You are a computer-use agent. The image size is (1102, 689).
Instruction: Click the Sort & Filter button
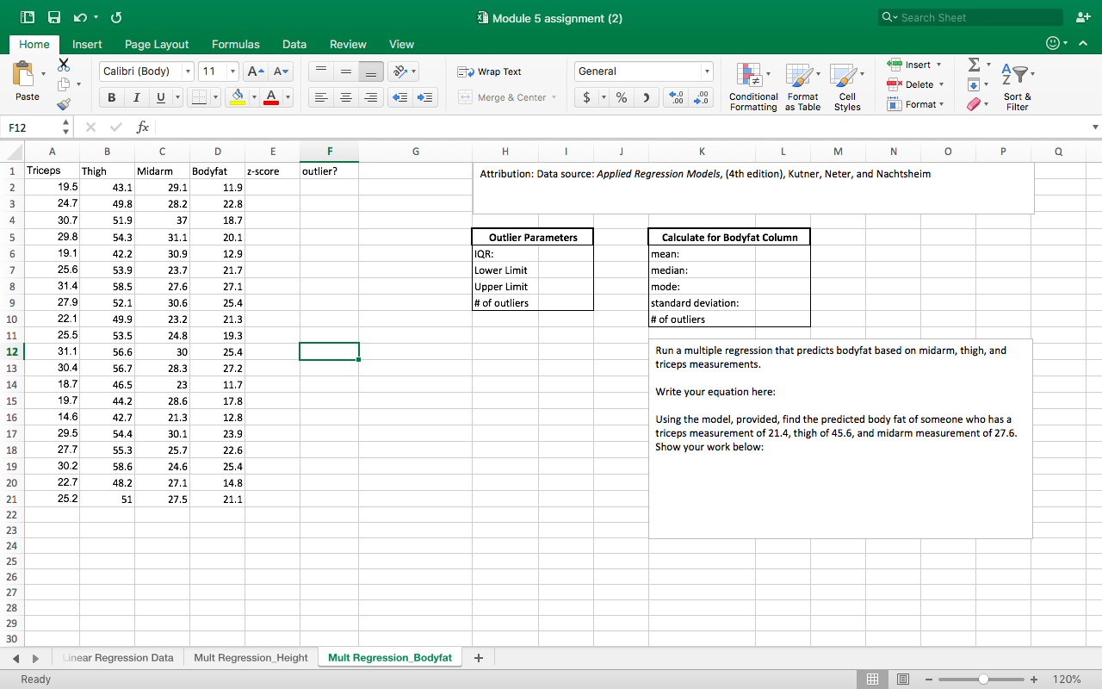tap(1018, 86)
